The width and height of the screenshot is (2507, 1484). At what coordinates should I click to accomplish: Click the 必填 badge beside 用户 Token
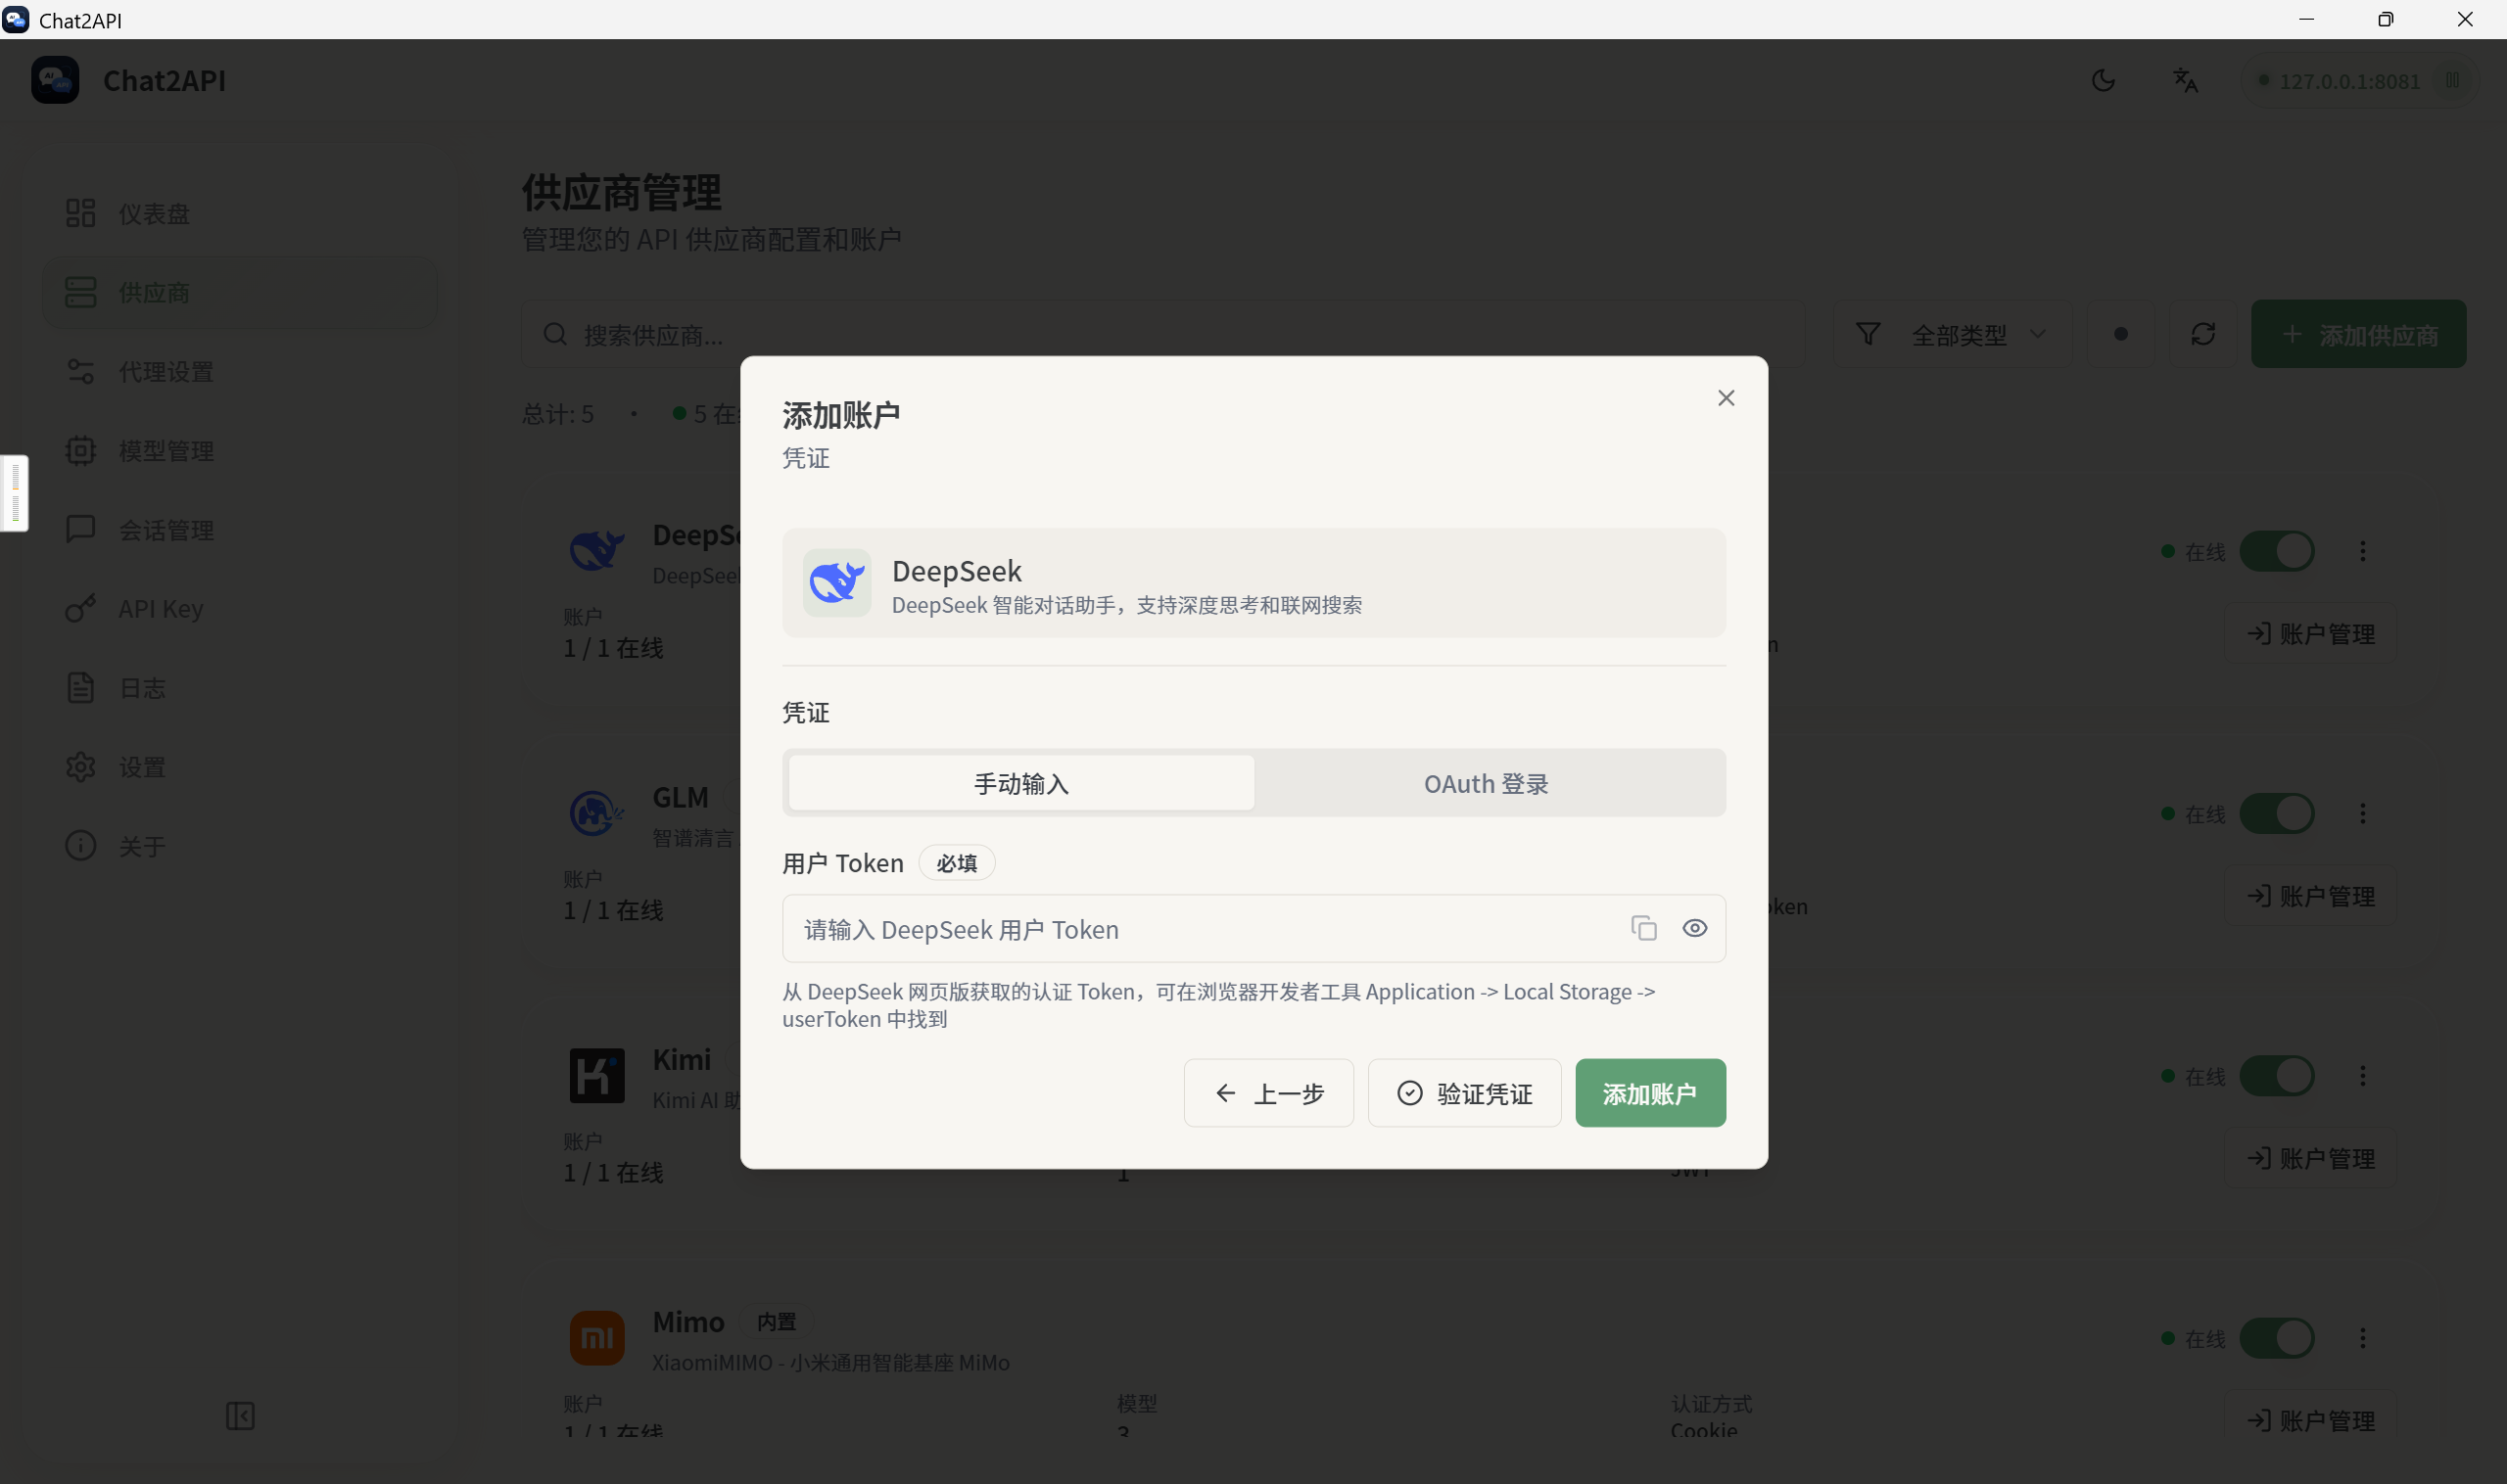click(957, 863)
